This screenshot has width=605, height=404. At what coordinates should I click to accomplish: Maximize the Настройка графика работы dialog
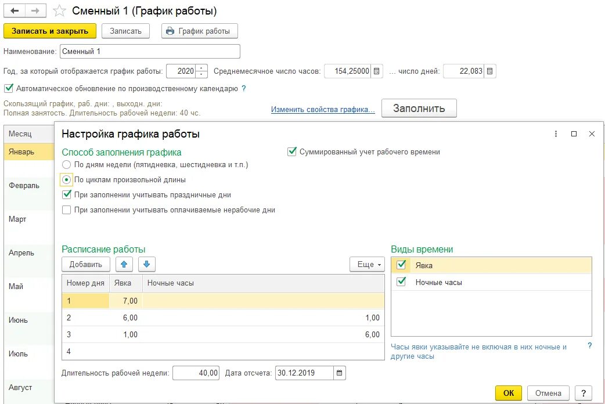point(574,134)
